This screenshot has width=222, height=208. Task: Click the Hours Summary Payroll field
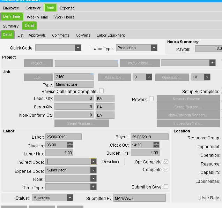208,48
